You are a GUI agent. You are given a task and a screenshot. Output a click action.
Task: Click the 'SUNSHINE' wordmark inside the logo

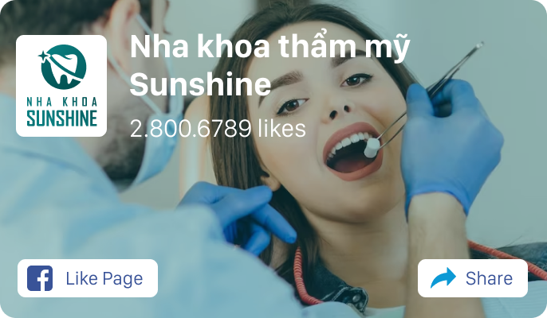(61, 118)
